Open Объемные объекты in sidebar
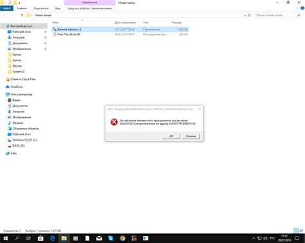The height and width of the screenshot is (243, 305). point(26,129)
